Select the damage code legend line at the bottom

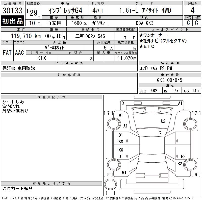97,198
